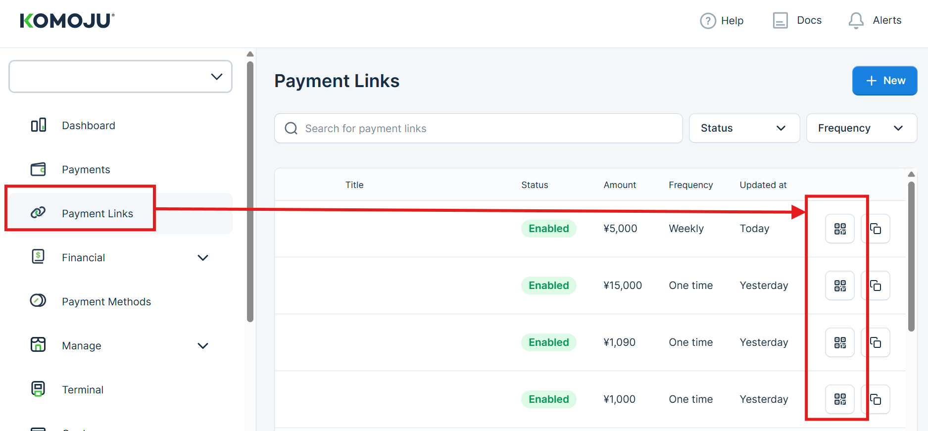The width and height of the screenshot is (928, 431).
Task: Create a New payment link
Action: (884, 81)
